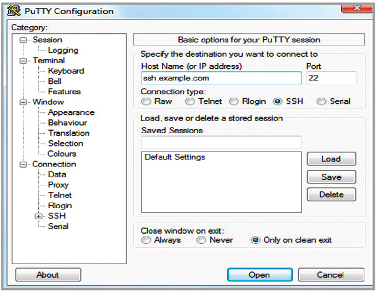Click the Port number field
377x292 pixels.
click(x=331, y=78)
